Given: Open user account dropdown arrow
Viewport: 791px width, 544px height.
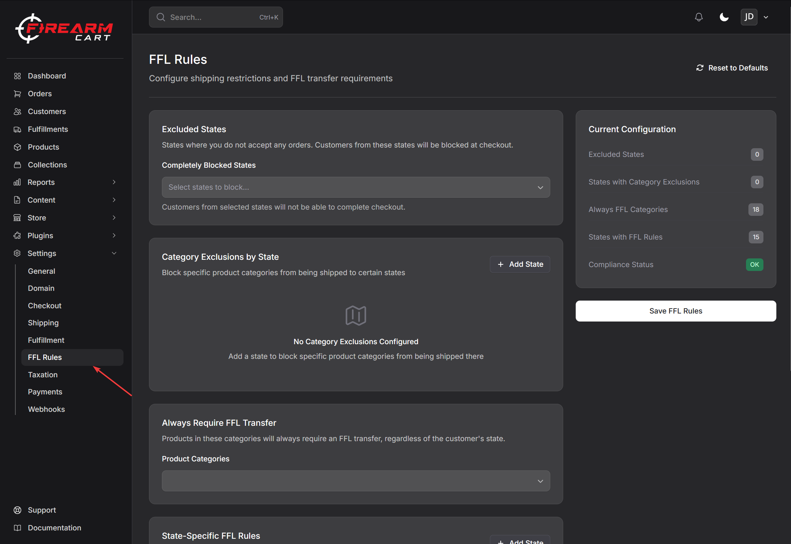Looking at the screenshot, I should pyautogui.click(x=766, y=17).
